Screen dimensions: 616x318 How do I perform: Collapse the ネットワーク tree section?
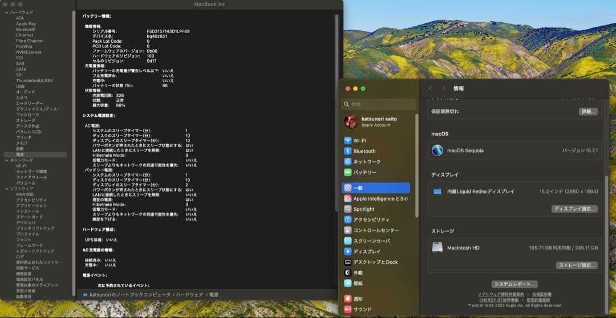tap(6, 160)
